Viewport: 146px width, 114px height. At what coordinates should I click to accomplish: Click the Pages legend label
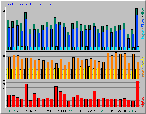coord(143,35)
